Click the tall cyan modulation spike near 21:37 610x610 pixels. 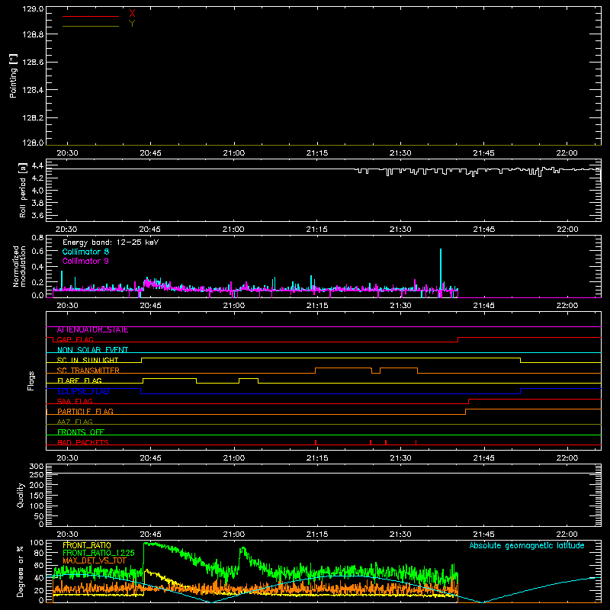441,271
